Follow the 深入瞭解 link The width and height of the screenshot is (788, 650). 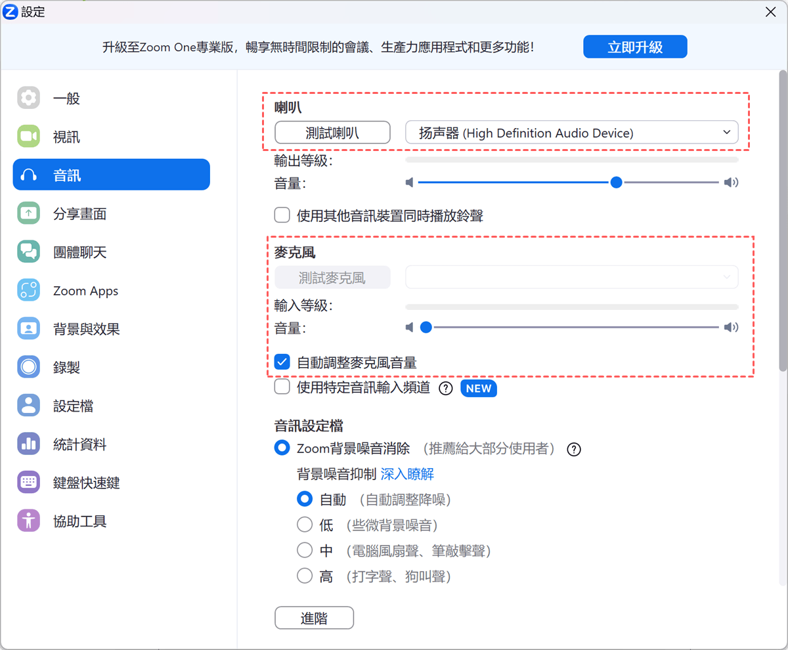click(407, 474)
